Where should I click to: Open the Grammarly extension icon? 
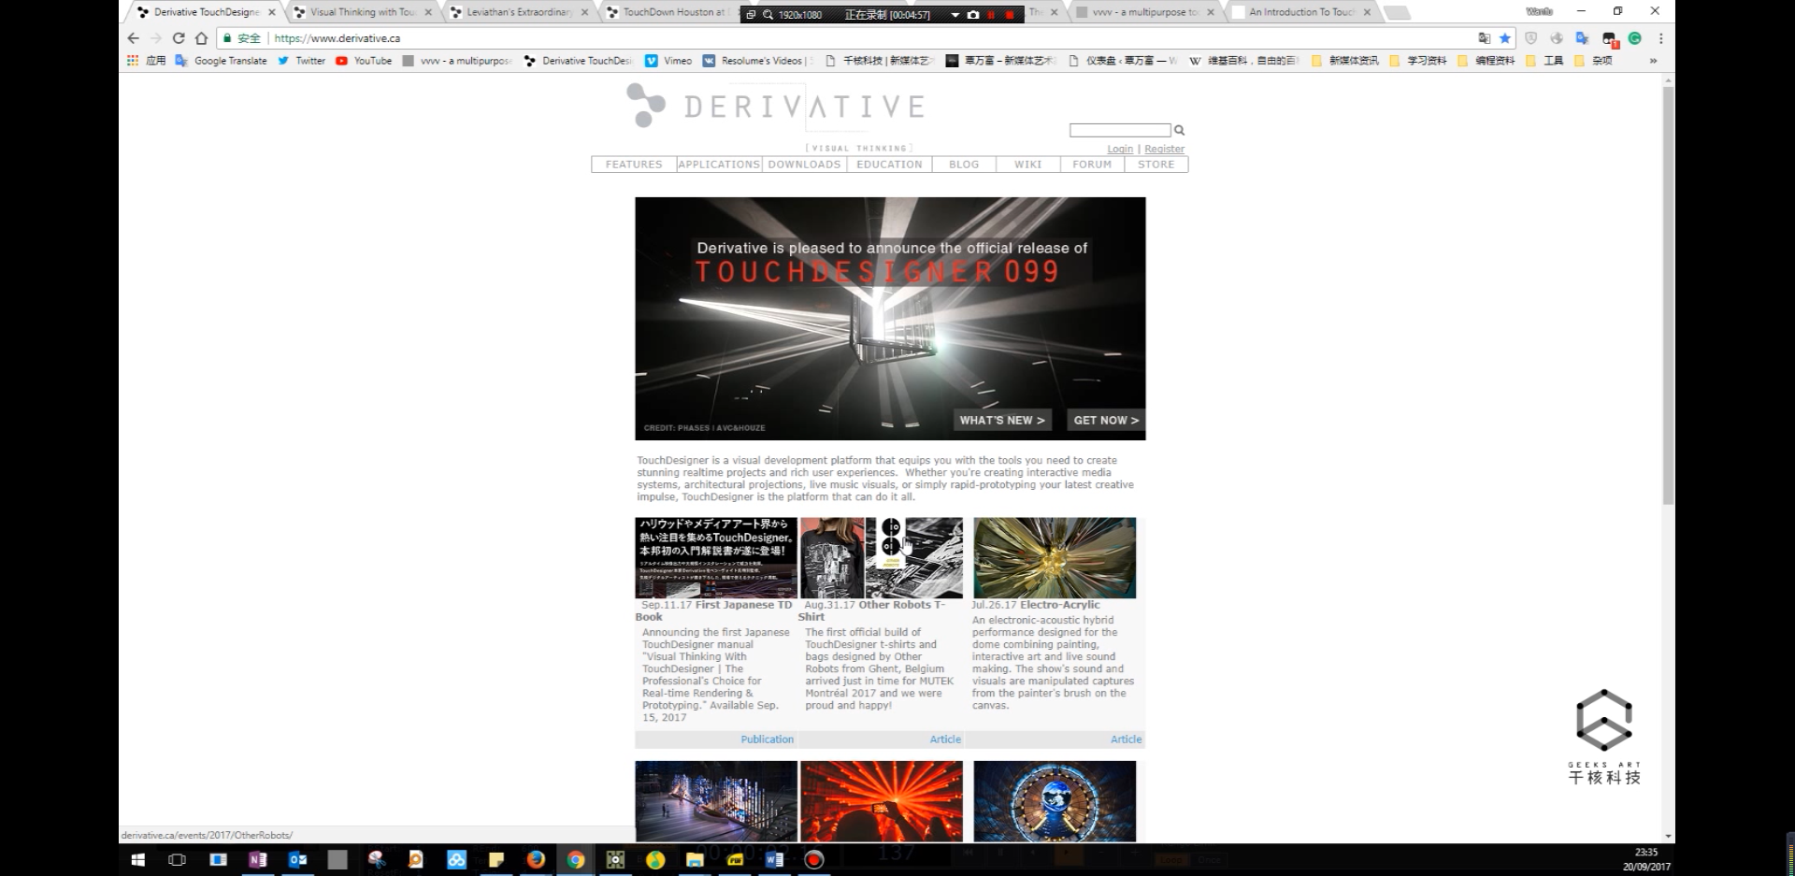[1634, 38]
